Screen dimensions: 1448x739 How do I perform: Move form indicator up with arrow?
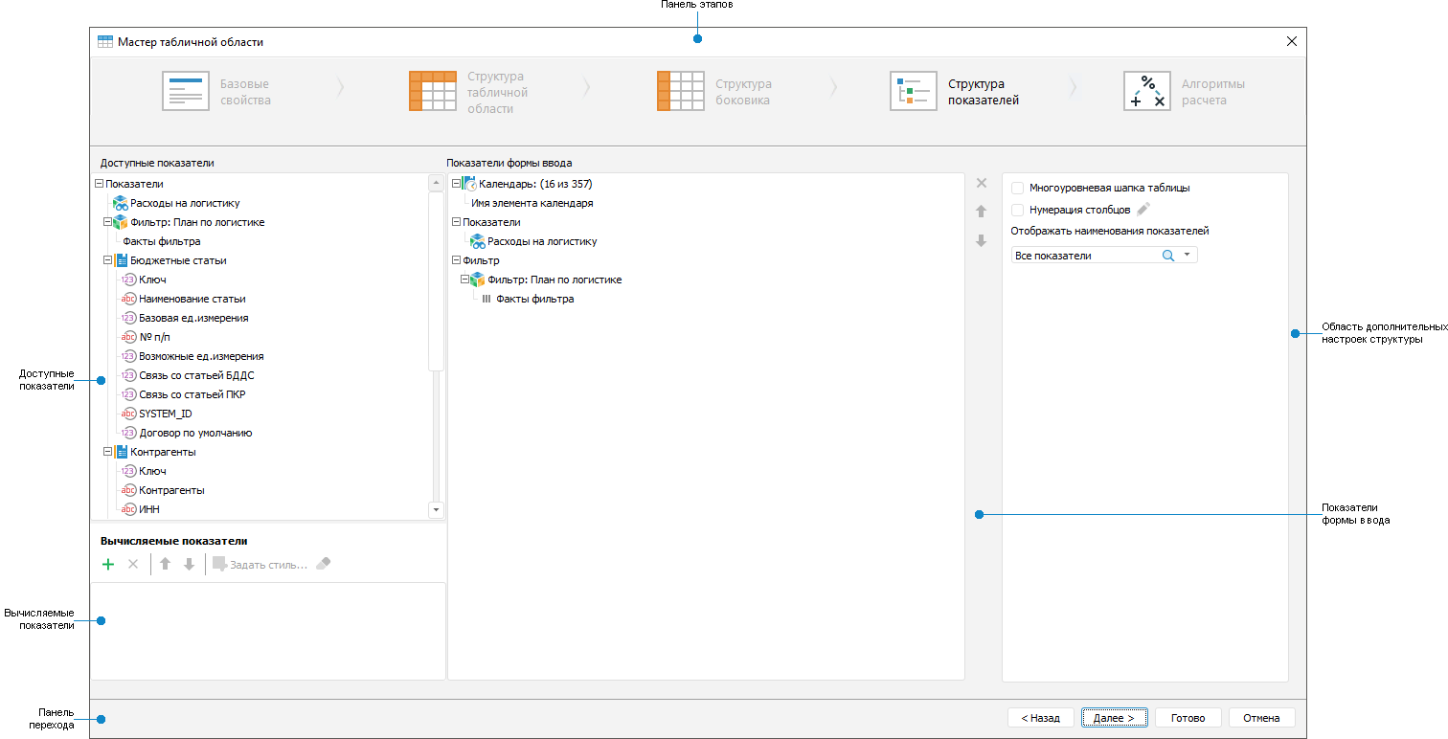(981, 212)
